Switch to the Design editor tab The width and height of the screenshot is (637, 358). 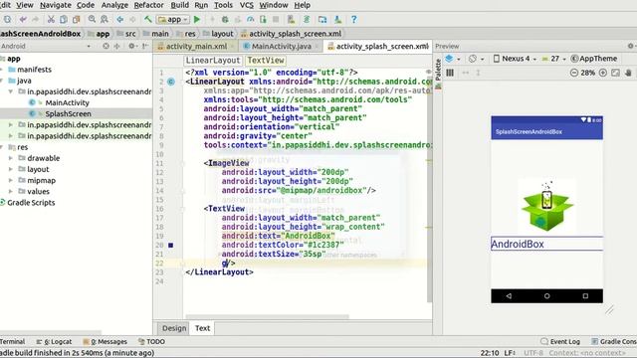174,328
